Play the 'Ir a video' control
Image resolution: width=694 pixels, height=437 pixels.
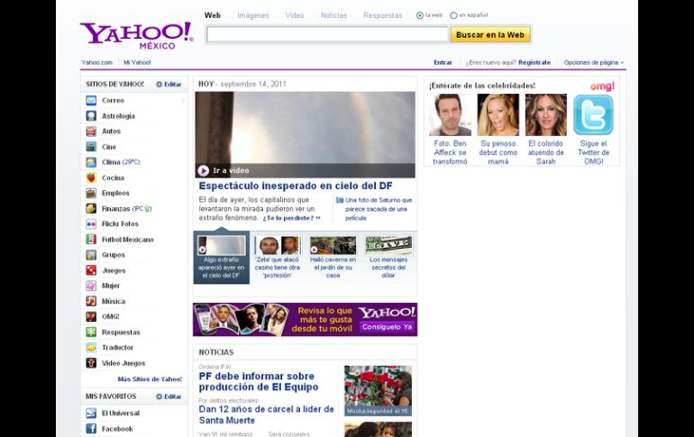pos(204,170)
